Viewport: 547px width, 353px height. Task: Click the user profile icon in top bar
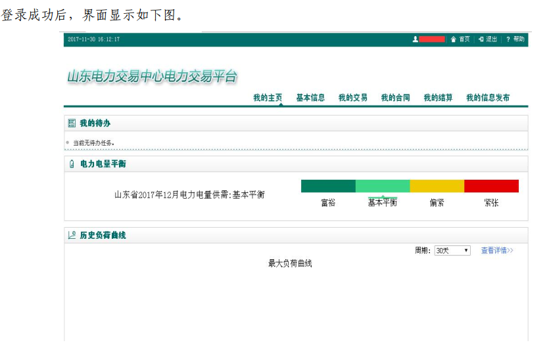coord(415,39)
